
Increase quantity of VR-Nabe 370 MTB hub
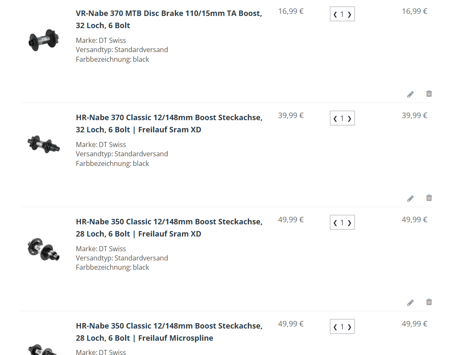point(350,15)
